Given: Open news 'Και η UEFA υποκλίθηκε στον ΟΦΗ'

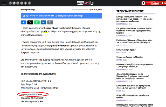Looking at the screenshot, I should pos(134,31).
